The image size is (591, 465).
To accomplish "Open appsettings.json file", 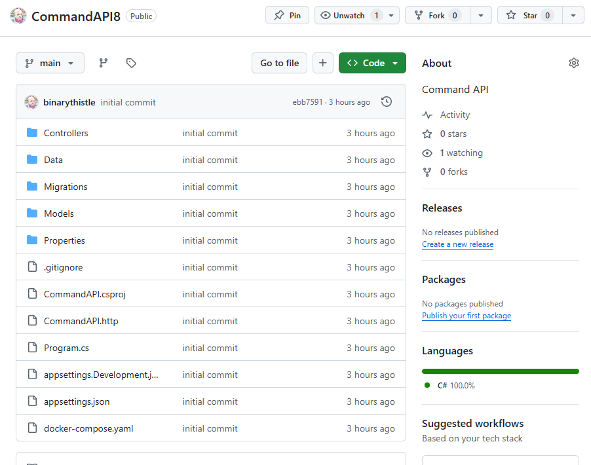I will (77, 401).
